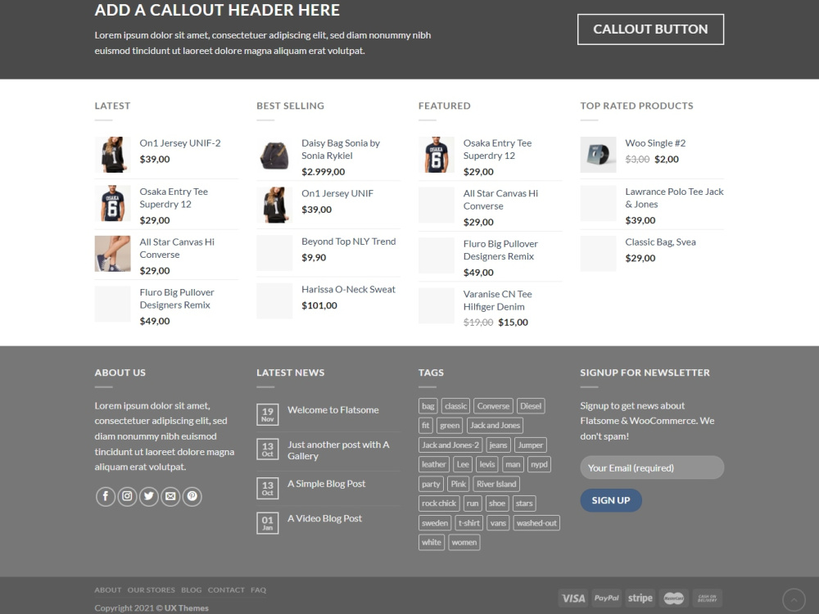Select the bag tag
Image resolution: width=819 pixels, height=614 pixels.
428,406
